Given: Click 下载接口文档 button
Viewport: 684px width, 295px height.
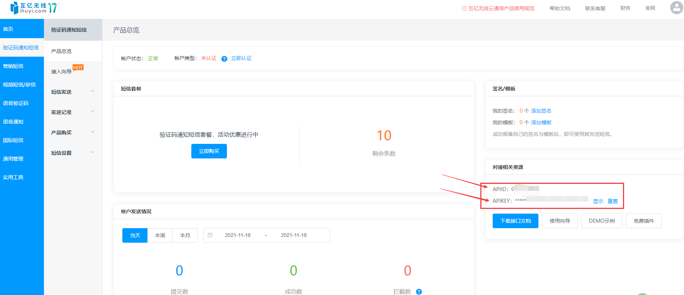Looking at the screenshot, I should (516, 221).
